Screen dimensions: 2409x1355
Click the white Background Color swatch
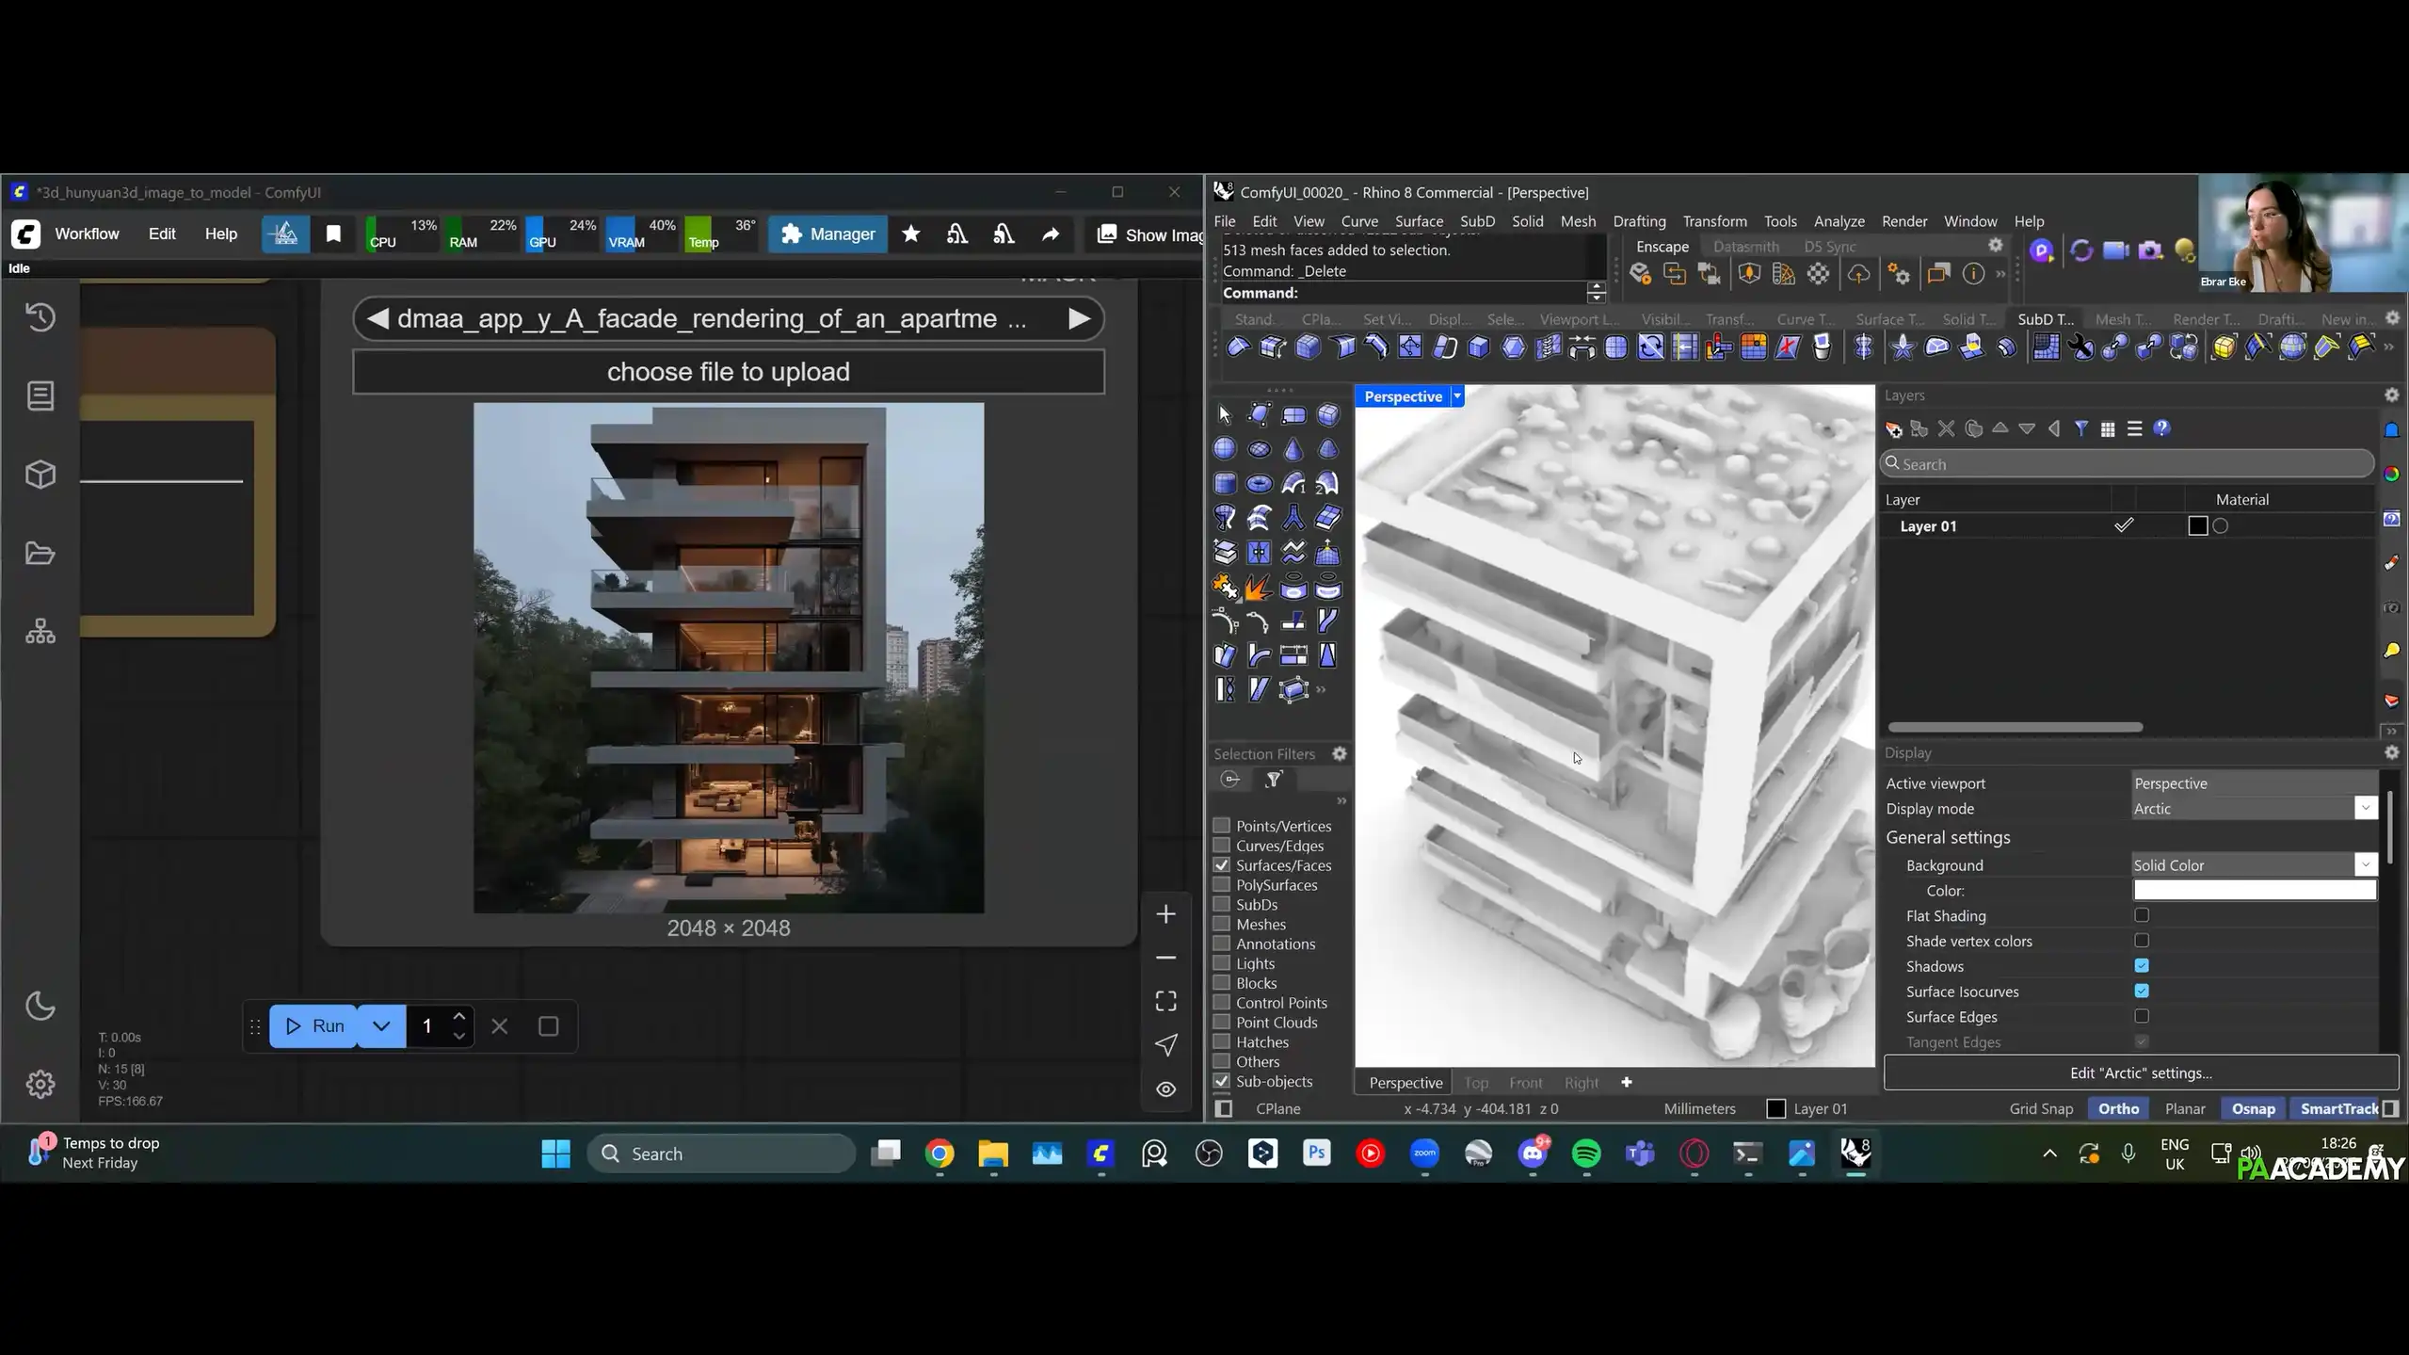pos(2254,891)
